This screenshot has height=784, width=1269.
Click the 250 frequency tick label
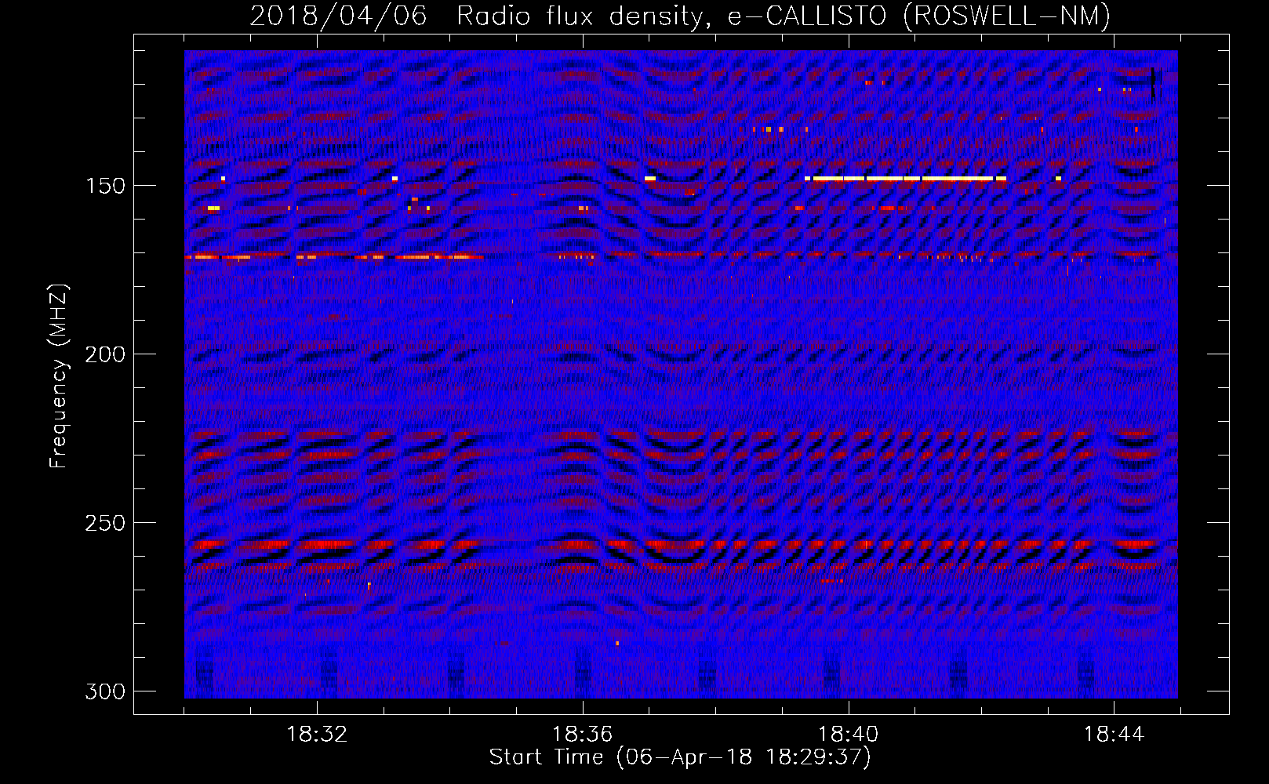tap(105, 523)
